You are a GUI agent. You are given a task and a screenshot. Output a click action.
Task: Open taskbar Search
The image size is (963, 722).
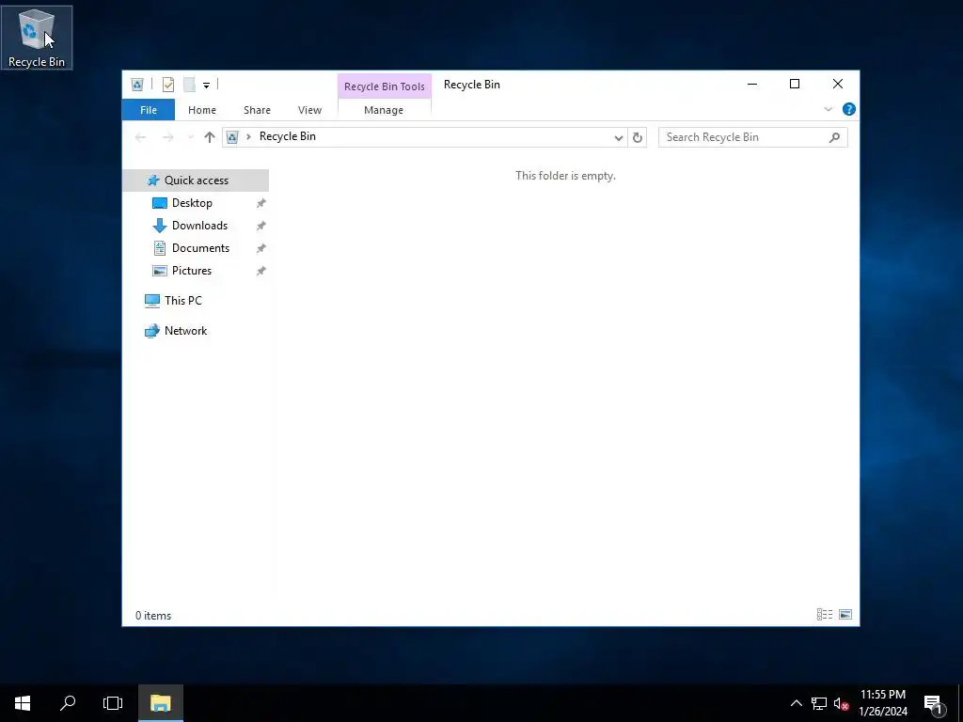coord(68,703)
